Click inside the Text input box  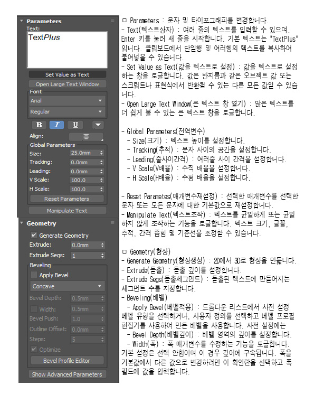[67, 50]
